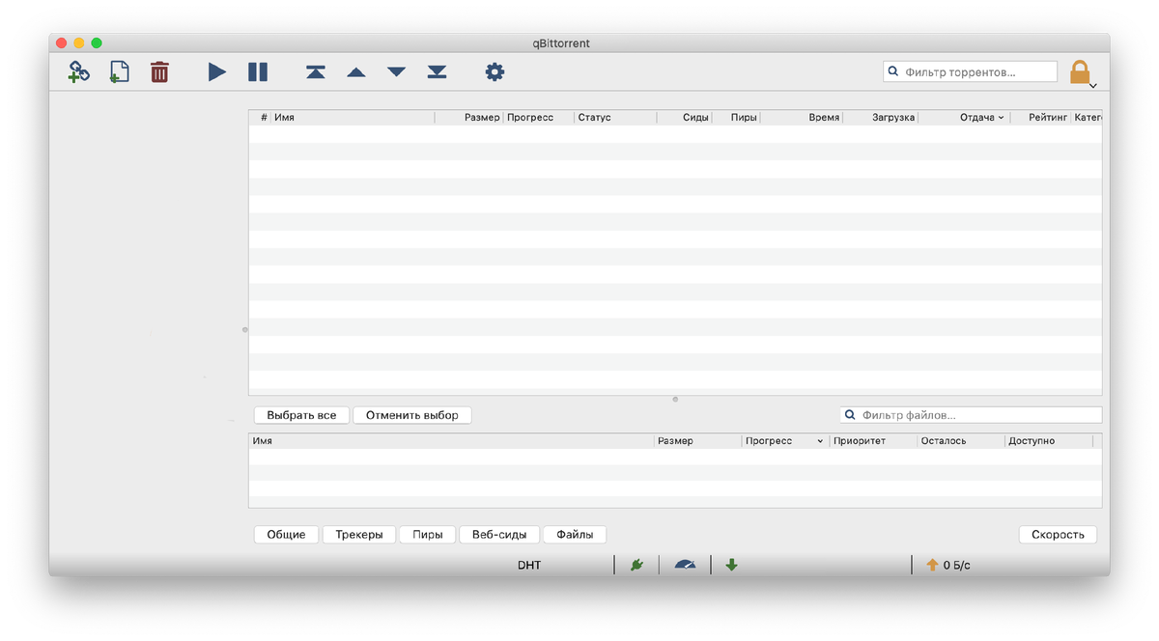1159x641 pixels.
Task: Click the delete torrent trash icon
Action: tap(159, 71)
